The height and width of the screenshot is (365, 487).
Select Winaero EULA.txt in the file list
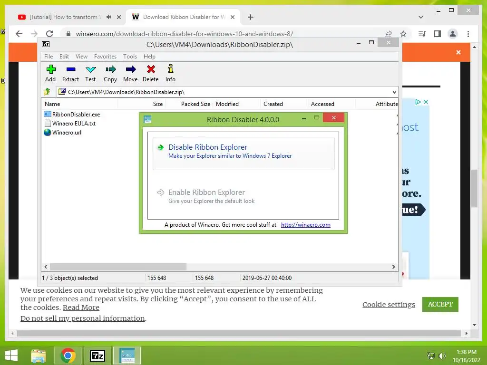[x=74, y=124]
